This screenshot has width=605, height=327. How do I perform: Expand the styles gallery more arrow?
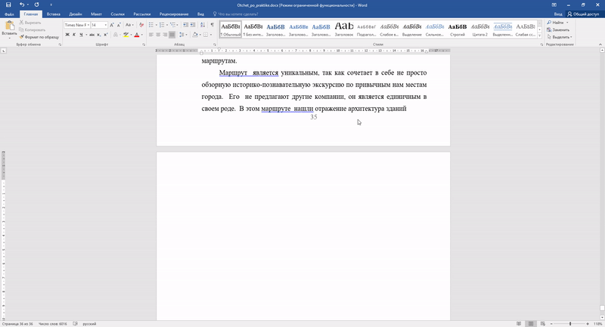[539, 35]
